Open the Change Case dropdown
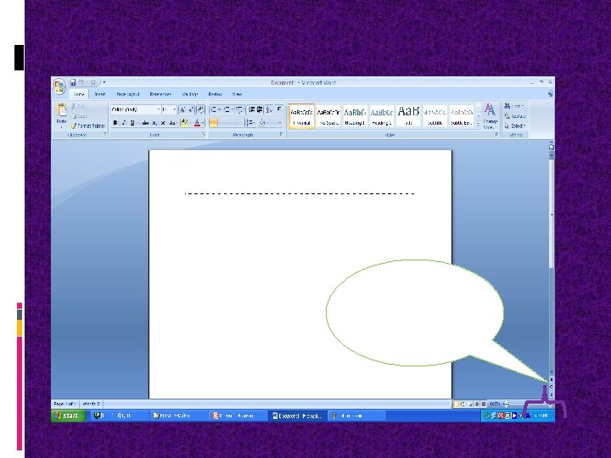Image resolution: width=611 pixels, height=458 pixels. [x=172, y=123]
